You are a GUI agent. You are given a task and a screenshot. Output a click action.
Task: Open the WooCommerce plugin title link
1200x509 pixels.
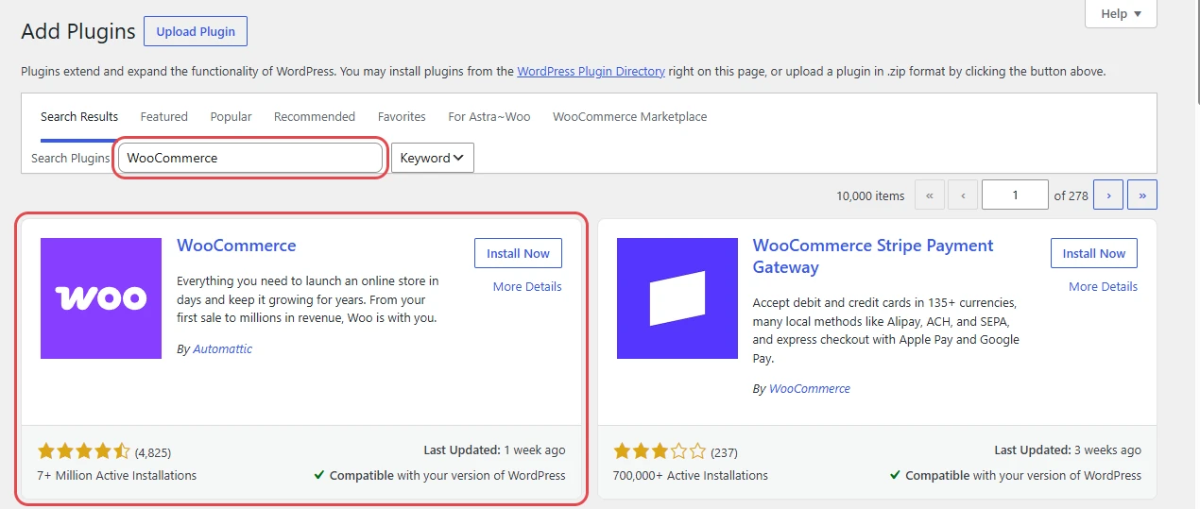(236, 246)
